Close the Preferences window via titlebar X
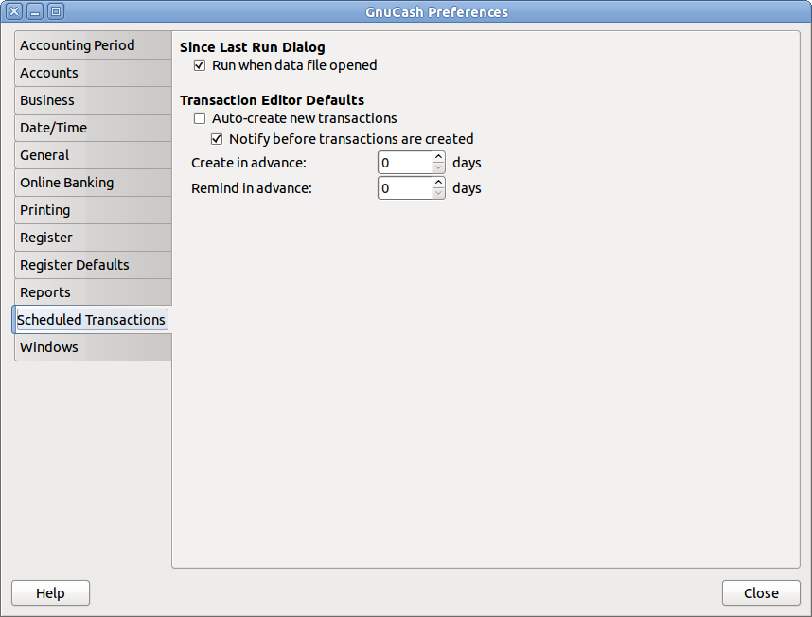812x617 pixels. (14, 11)
